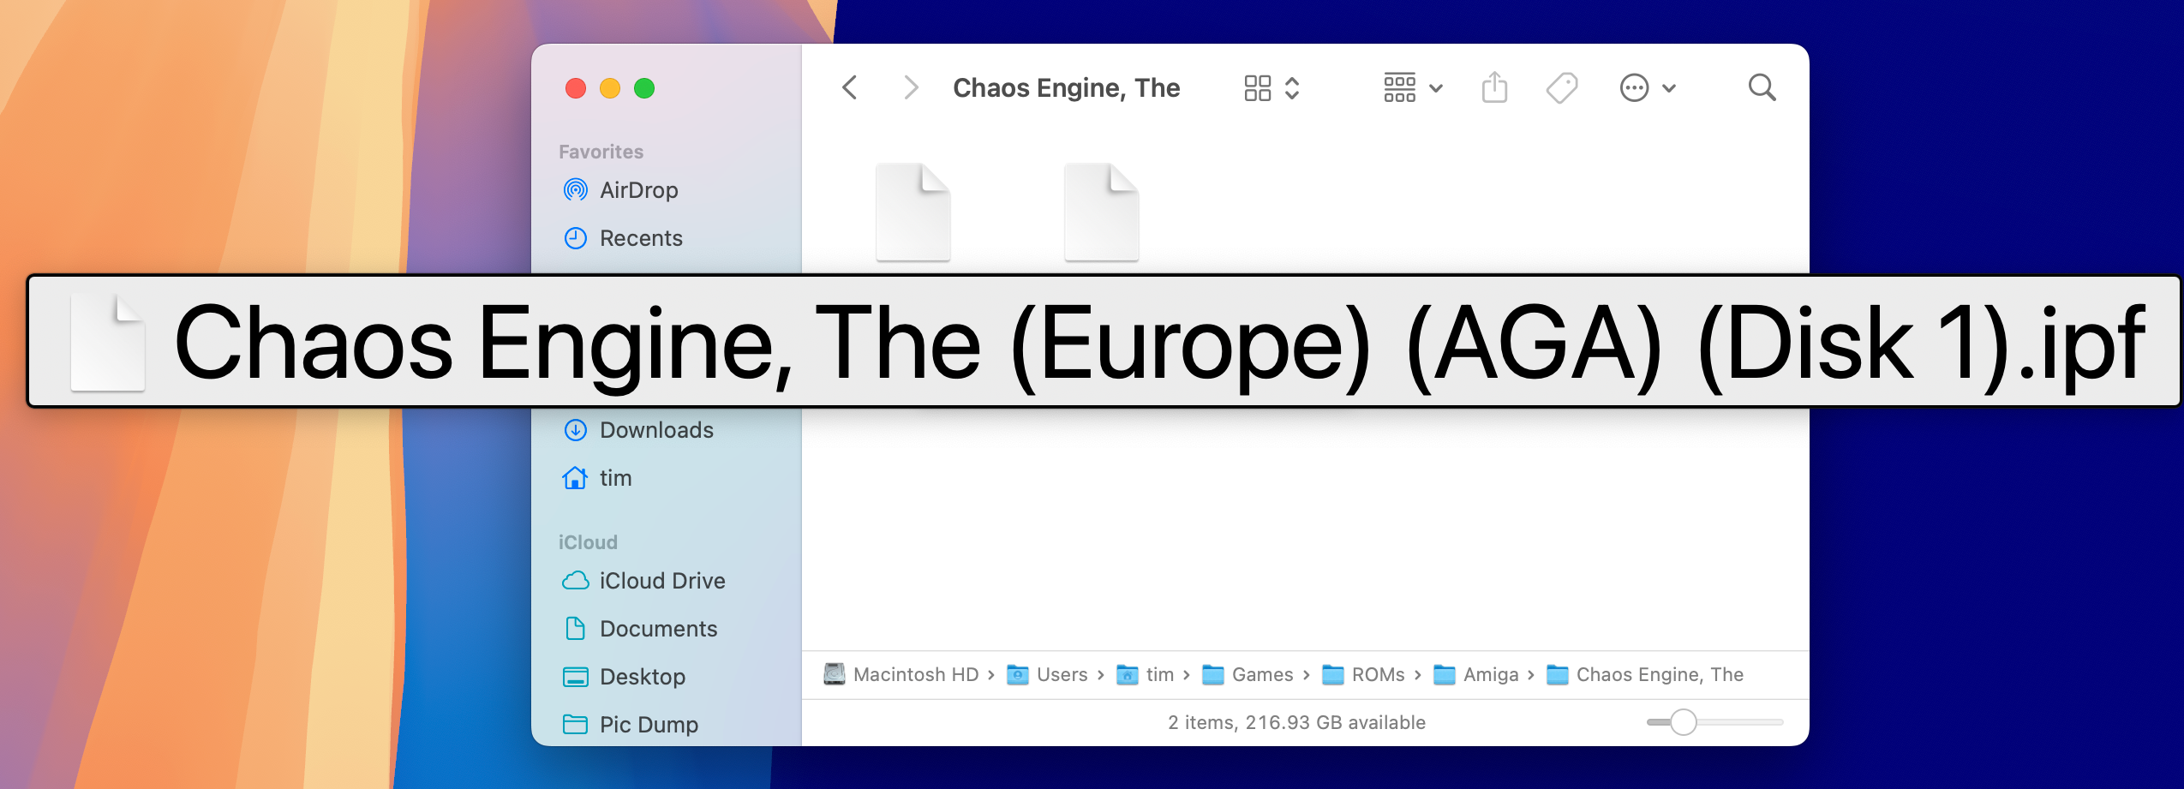2184x789 pixels.
Task: Switch view using the icon grid button
Action: coord(1258,87)
